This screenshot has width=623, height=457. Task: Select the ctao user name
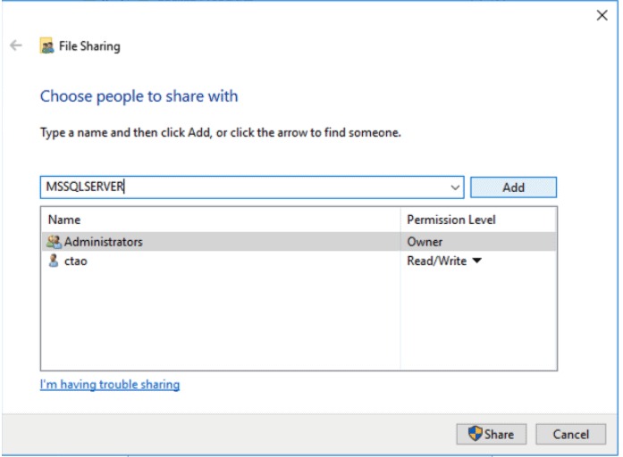pos(76,262)
